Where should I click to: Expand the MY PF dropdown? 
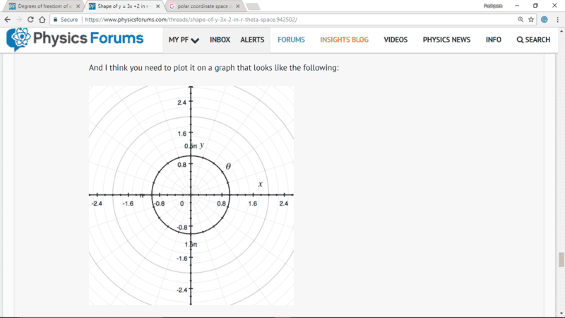click(184, 40)
